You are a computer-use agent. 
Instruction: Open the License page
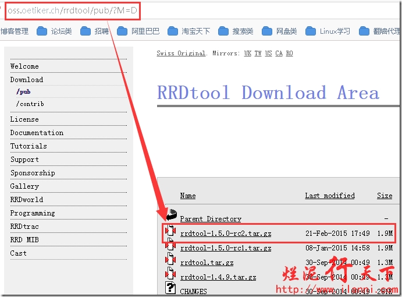click(x=24, y=119)
